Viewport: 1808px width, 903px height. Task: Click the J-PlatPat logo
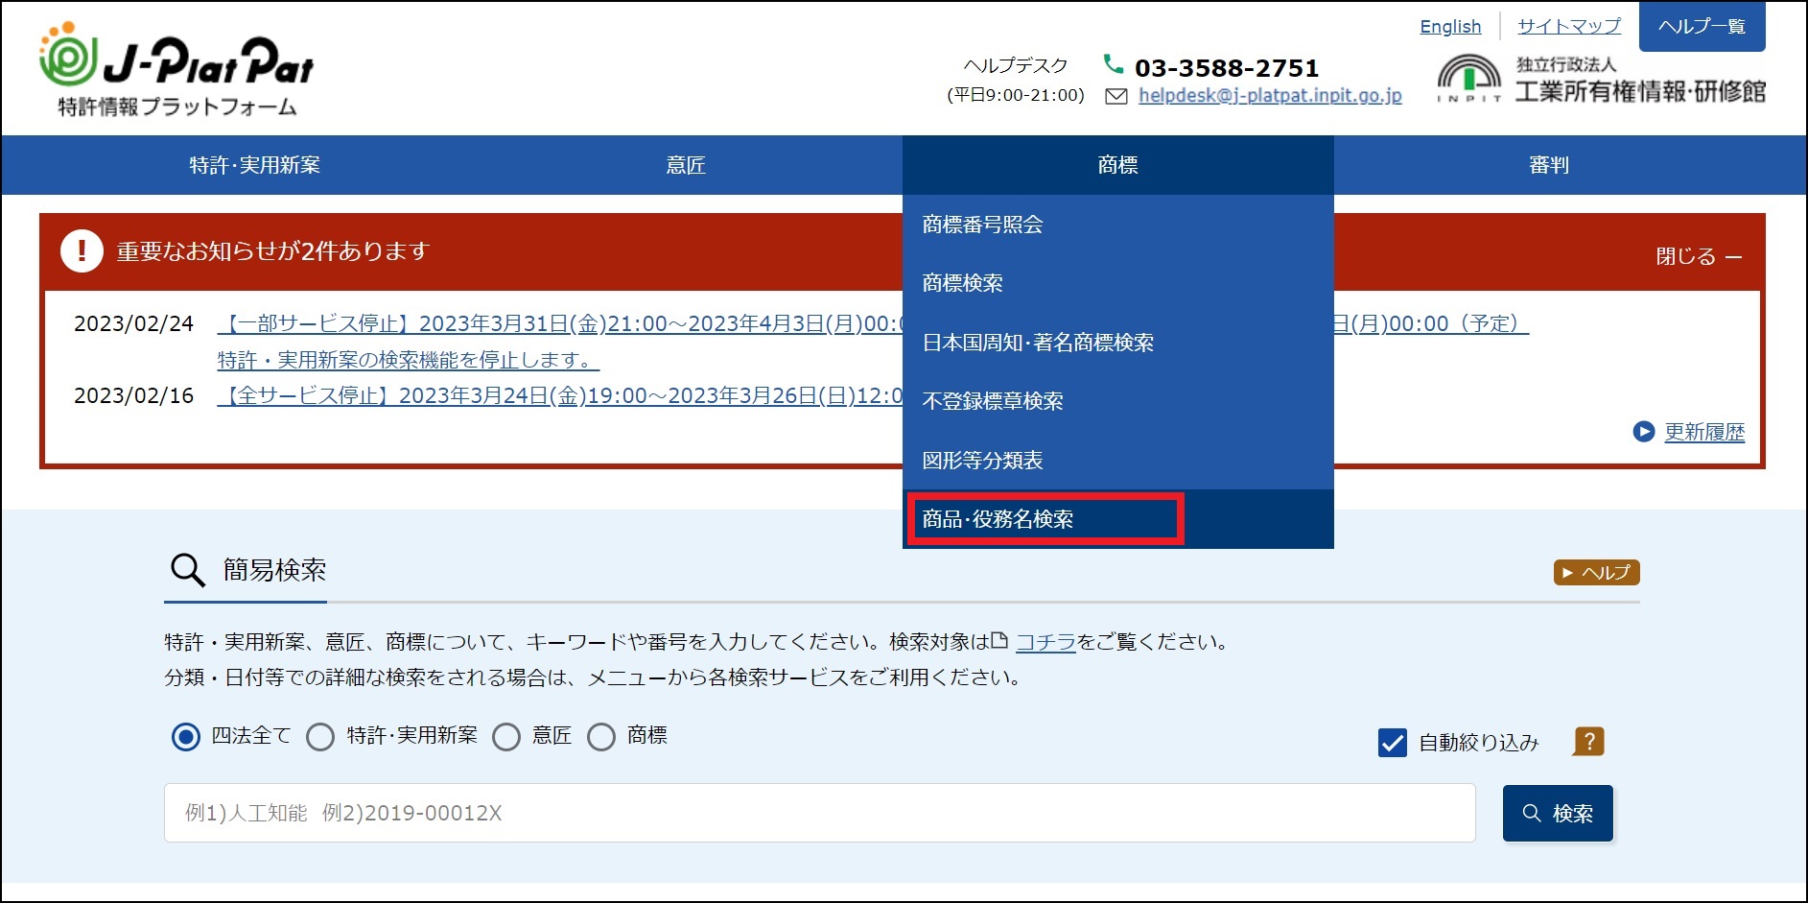click(177, 69)
